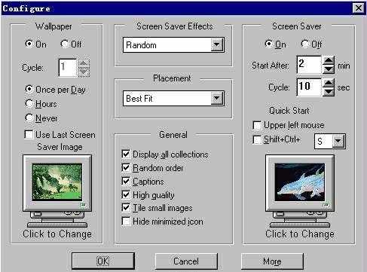The height and width of the screenshot is (272, 367).
Task: Click the dolphin screen saver preview monitor
Action: (300, 191)
